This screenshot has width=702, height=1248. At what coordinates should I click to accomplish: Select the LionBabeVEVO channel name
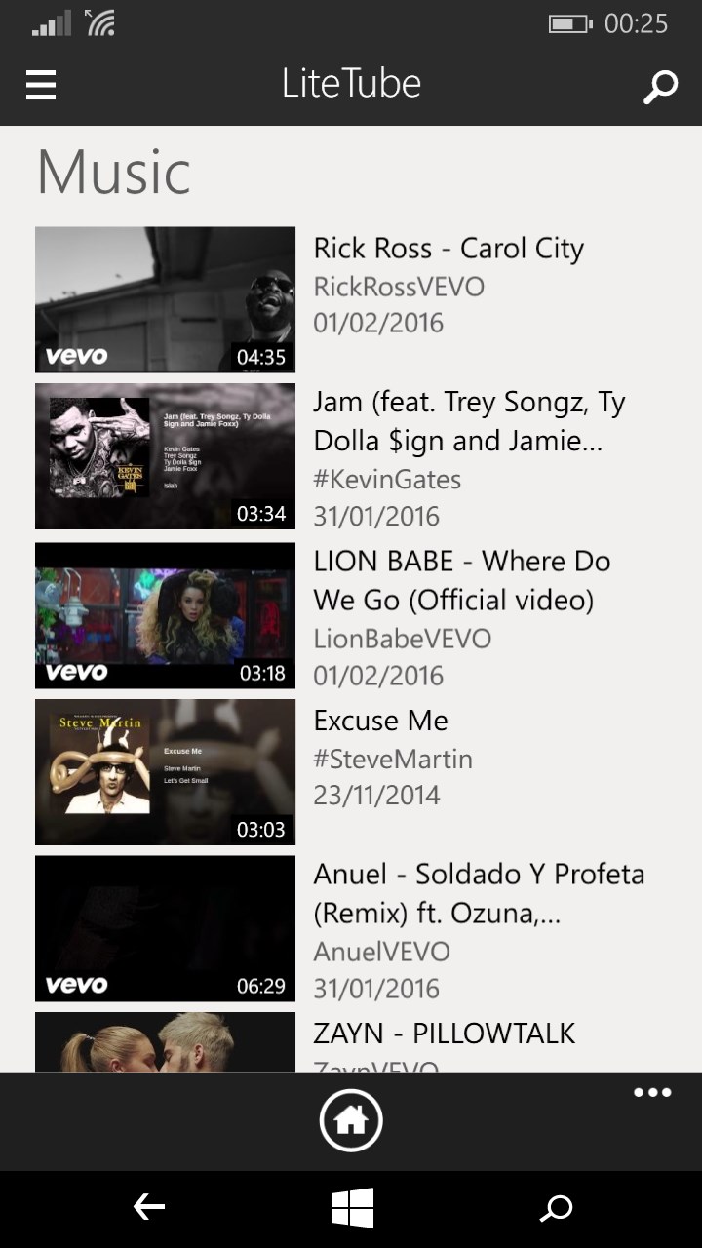point(402,639)
